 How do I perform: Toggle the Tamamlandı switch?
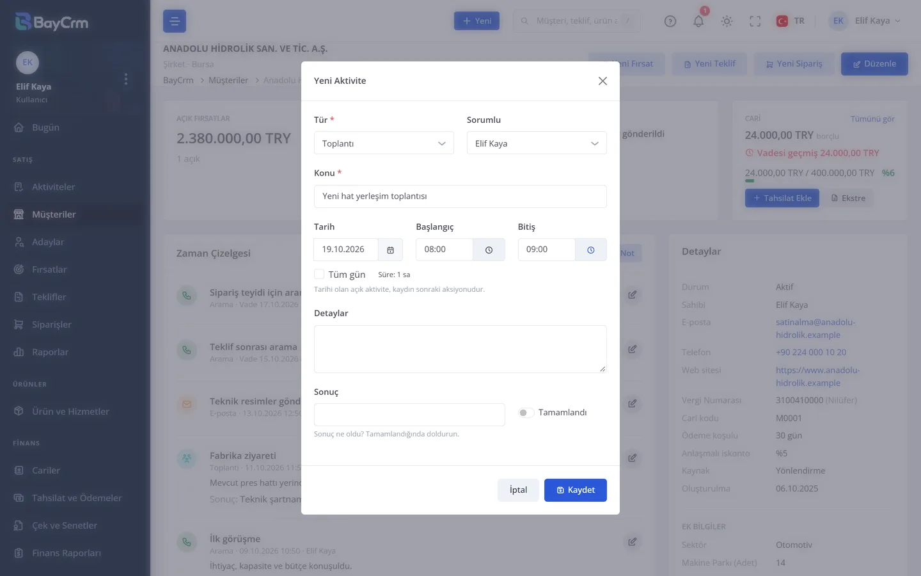526,413
